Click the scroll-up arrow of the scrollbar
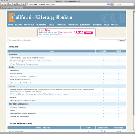The image size is (135, 134). (134, 10)
